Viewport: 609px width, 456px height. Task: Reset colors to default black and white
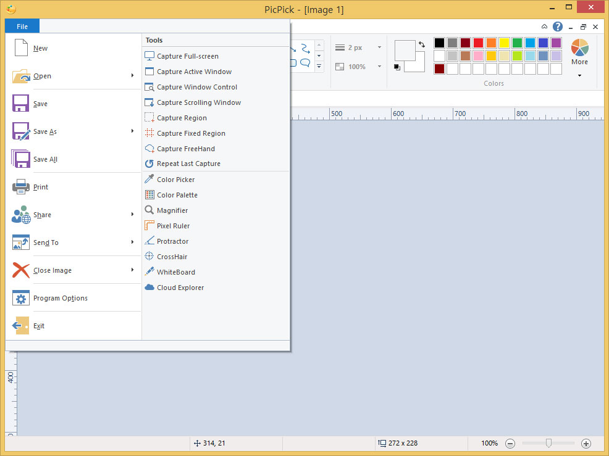397,67
